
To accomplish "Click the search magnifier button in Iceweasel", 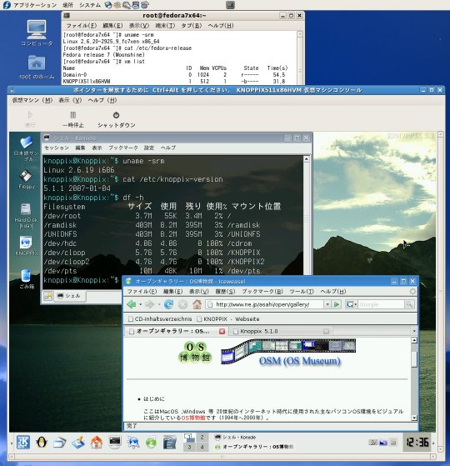I will [409, 304].
